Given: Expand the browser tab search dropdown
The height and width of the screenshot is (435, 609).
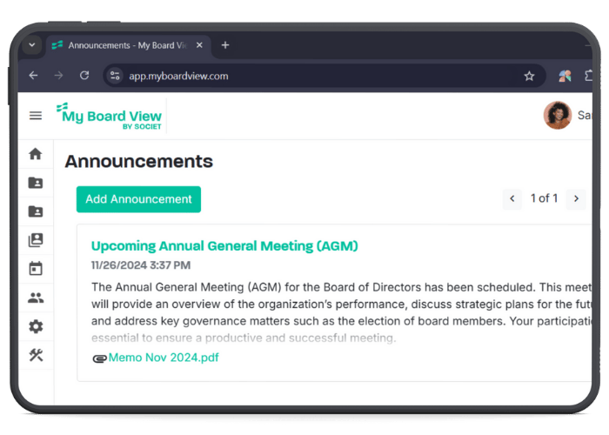Looking at the screenshot, I should pyautogui.click(x=32, y=45).
